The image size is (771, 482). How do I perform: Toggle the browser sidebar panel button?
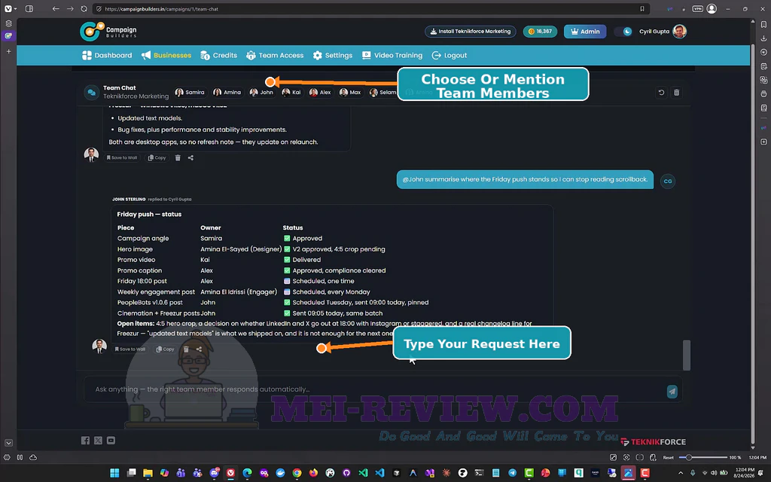(29, 9)
